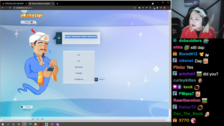Reload the Akinator page

pos(10,8)
